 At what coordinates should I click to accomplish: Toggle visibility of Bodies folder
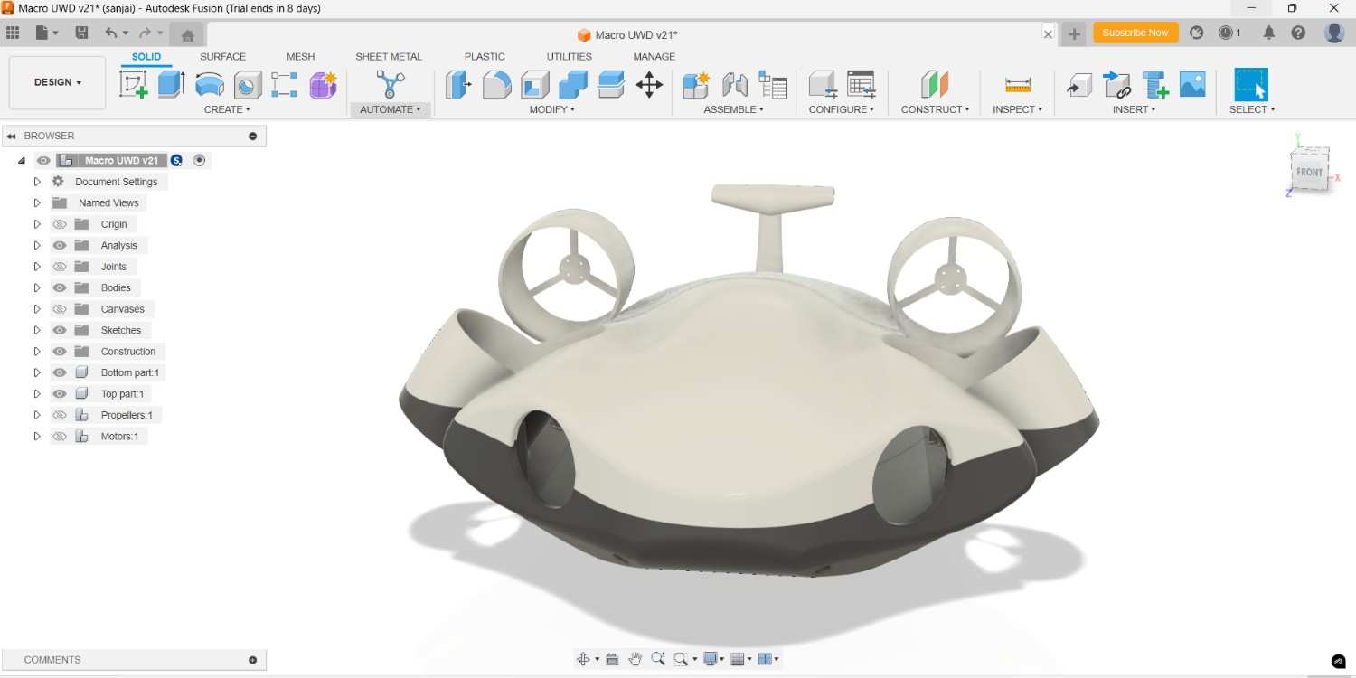click(60, 287)
